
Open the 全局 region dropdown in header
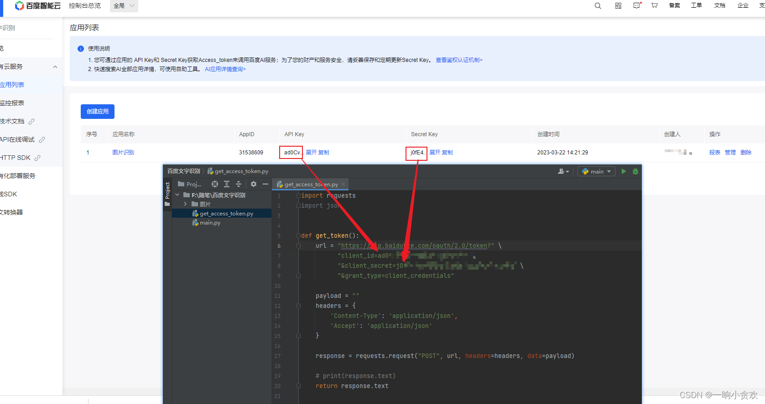[124, 6]
